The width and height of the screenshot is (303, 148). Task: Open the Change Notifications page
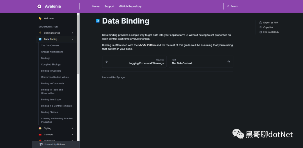(x=52, y=52)
